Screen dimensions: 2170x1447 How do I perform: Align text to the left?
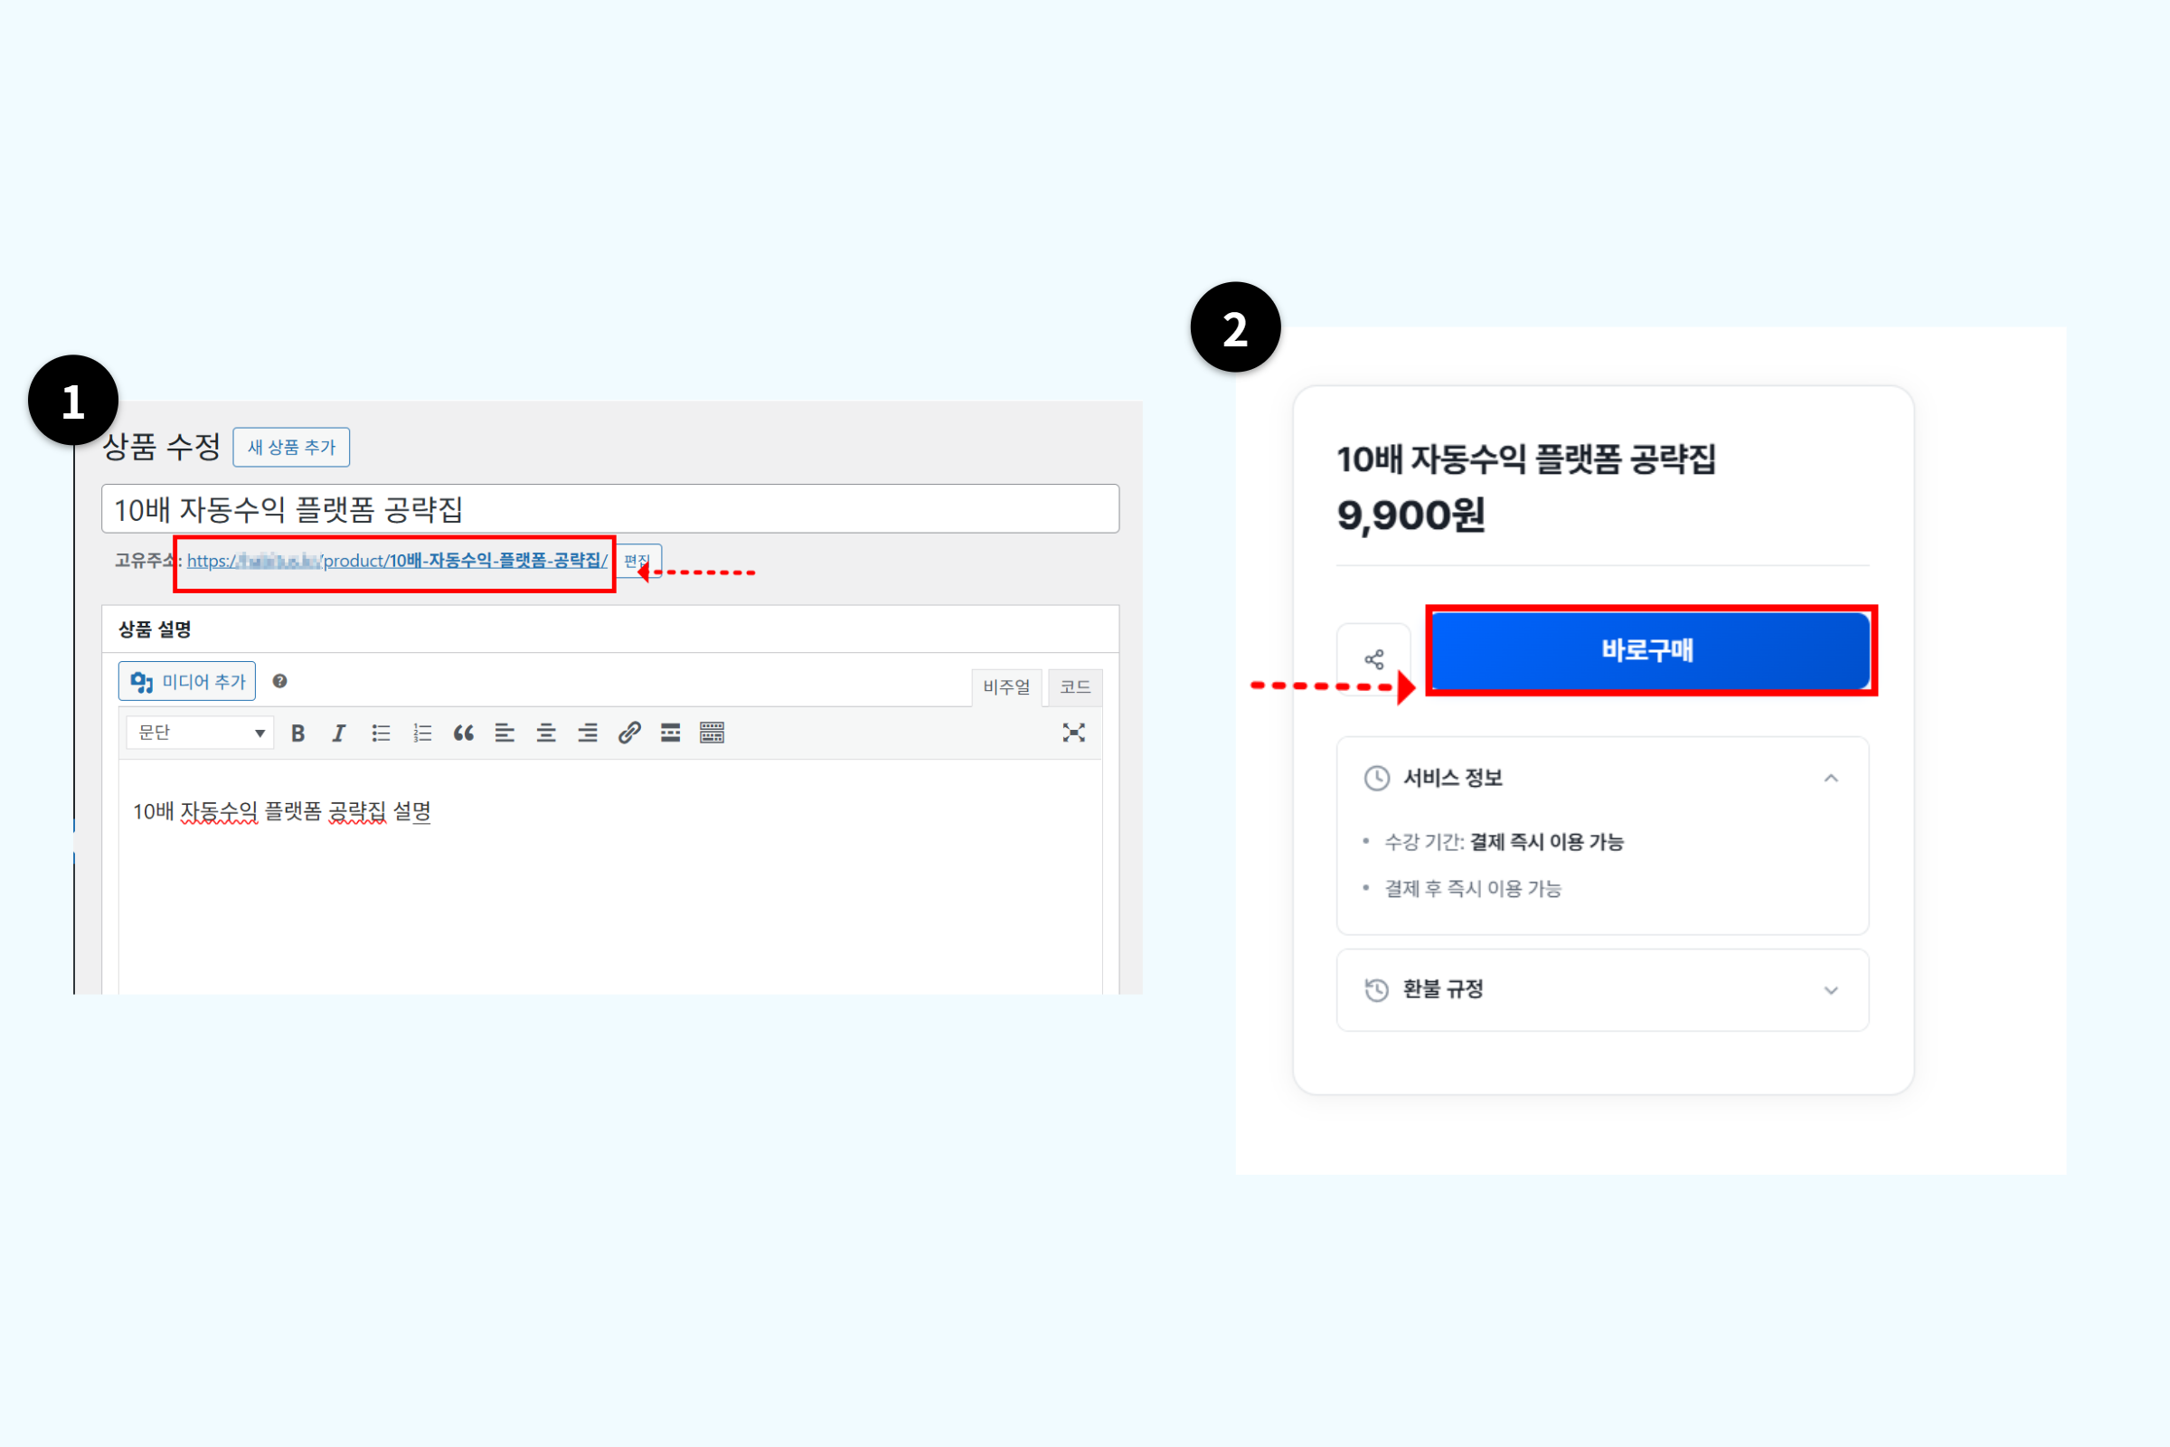click(x=505, y=733)
